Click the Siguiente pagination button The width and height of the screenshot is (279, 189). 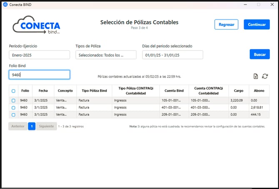point(46,126)
